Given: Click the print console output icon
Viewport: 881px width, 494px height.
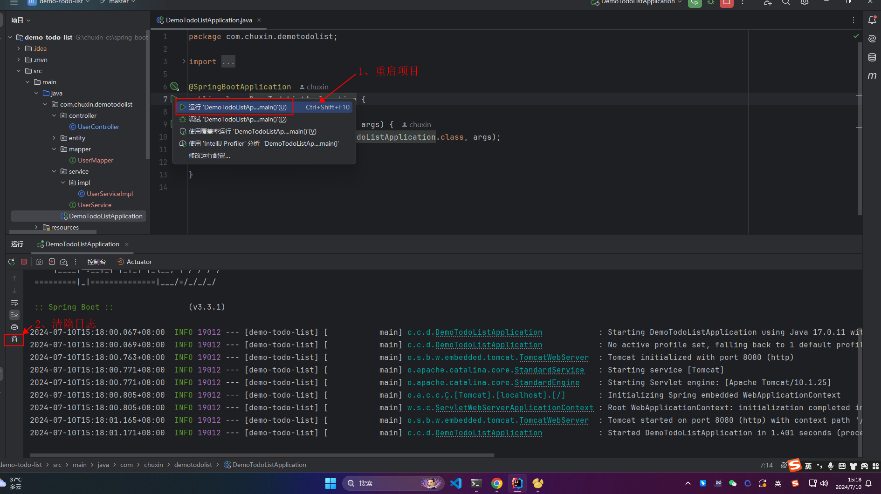Looking at the screenshot, I should point(14,327).
